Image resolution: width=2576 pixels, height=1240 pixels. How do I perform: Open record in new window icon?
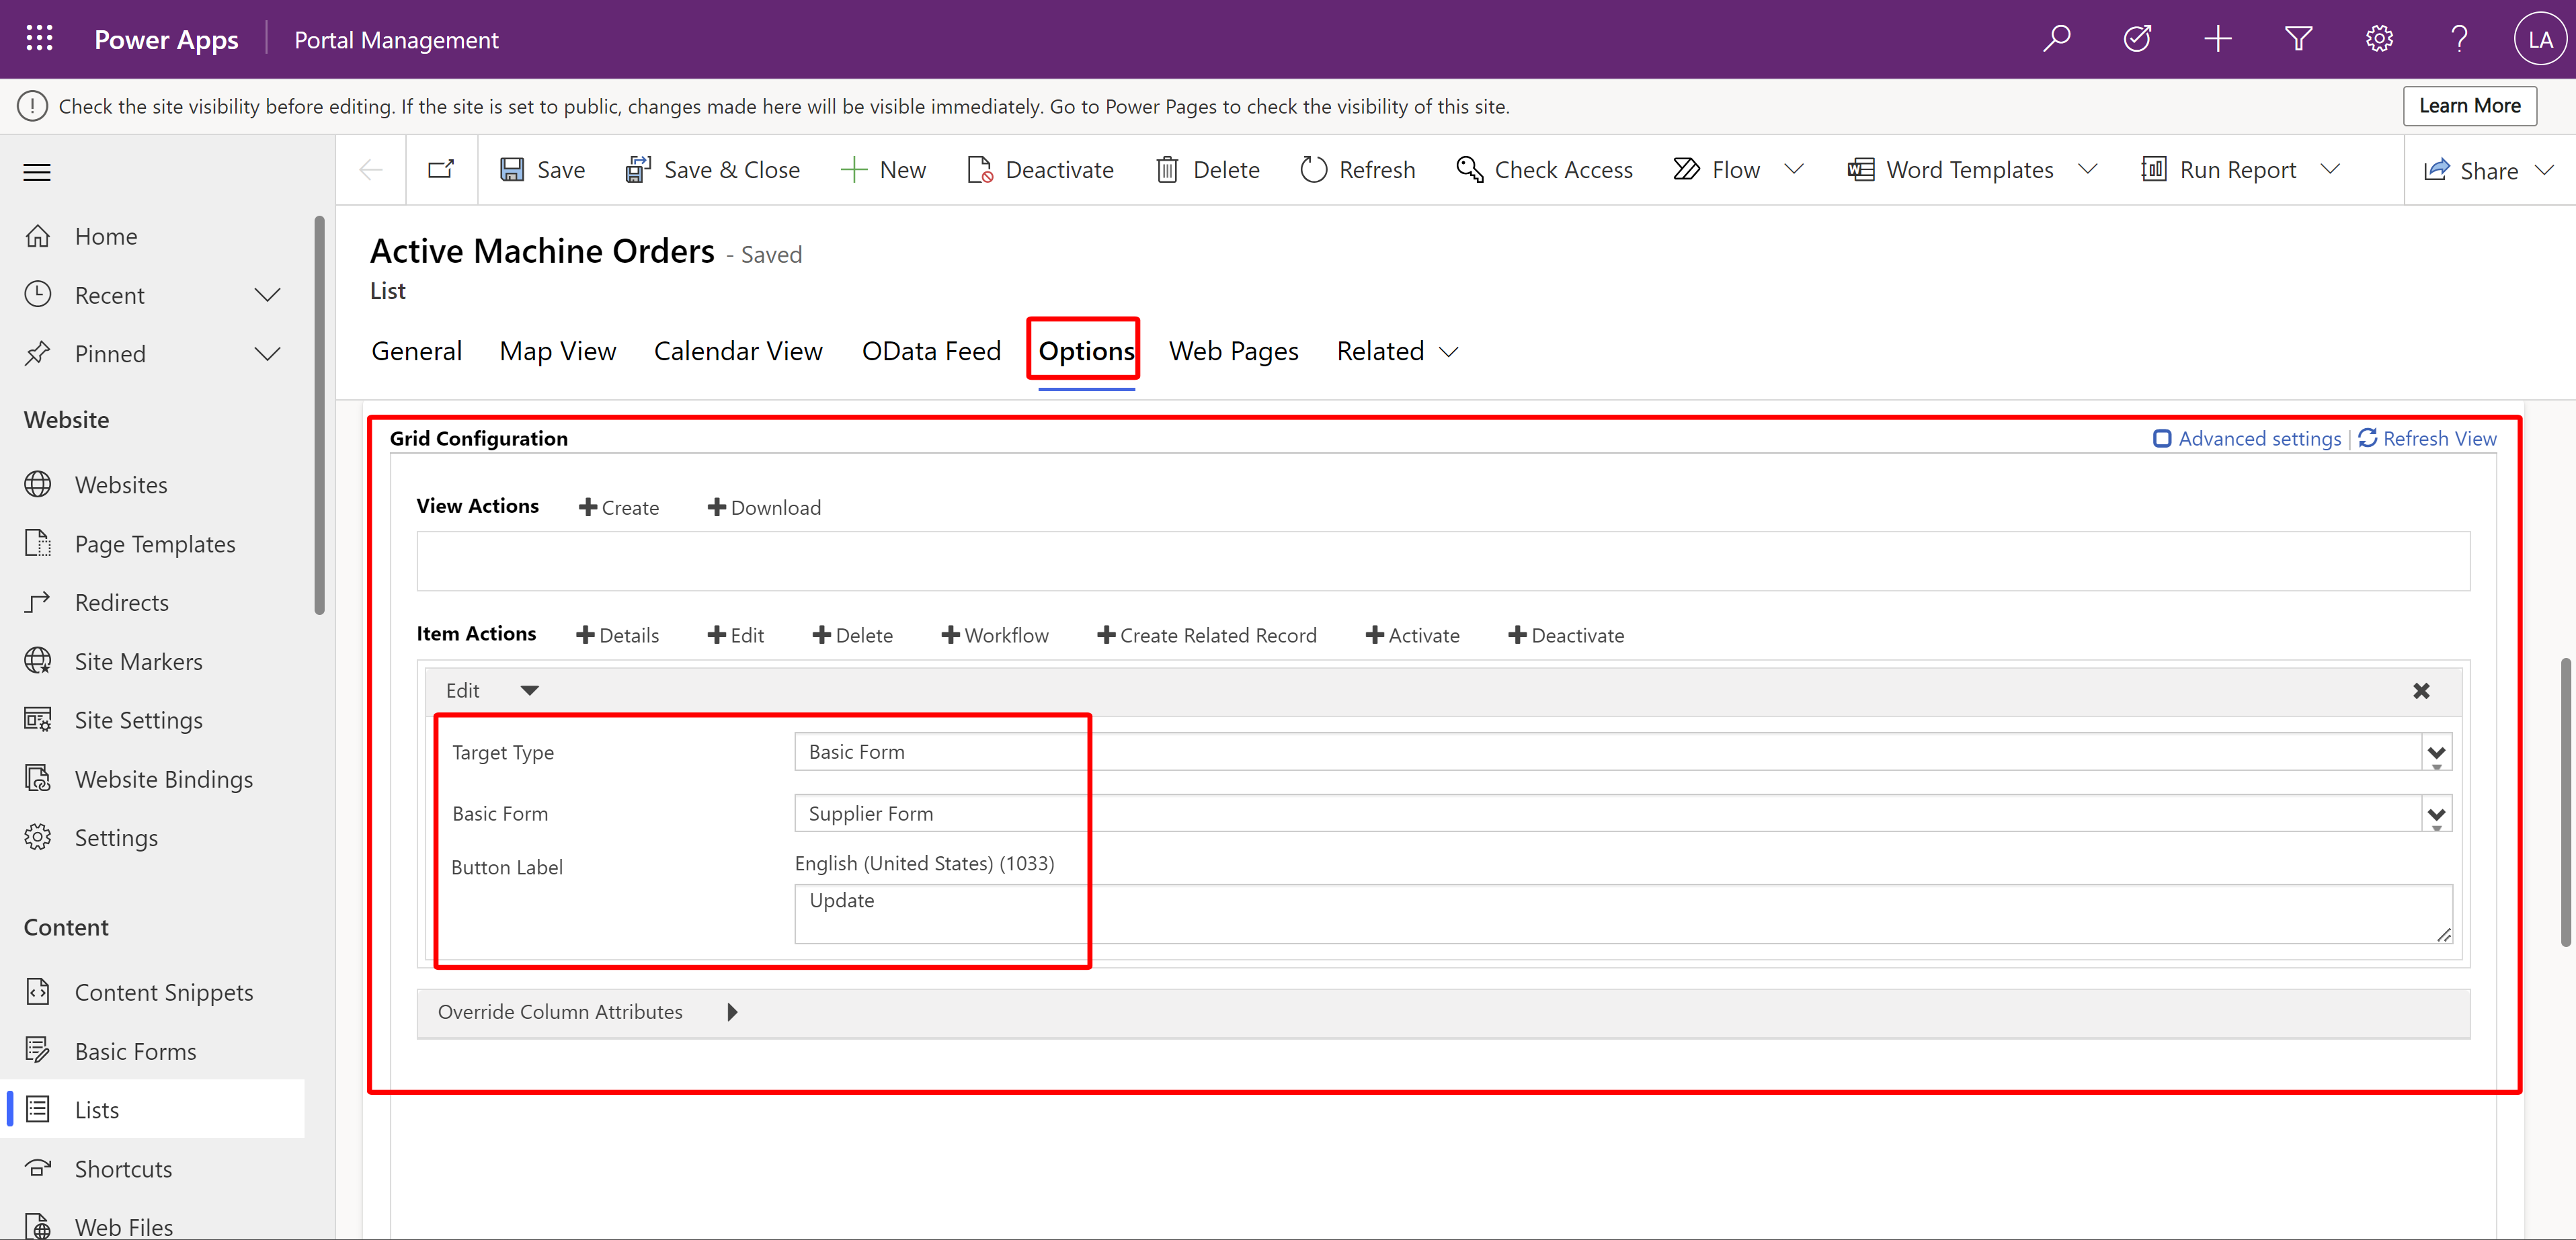(441, 170)
